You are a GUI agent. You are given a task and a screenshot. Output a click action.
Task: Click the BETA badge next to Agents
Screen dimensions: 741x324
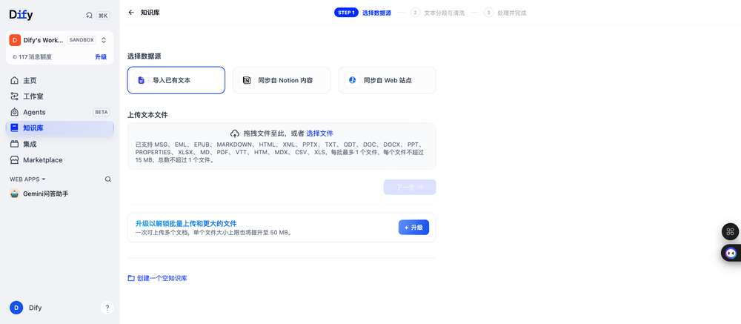click(x=102, y=112)
